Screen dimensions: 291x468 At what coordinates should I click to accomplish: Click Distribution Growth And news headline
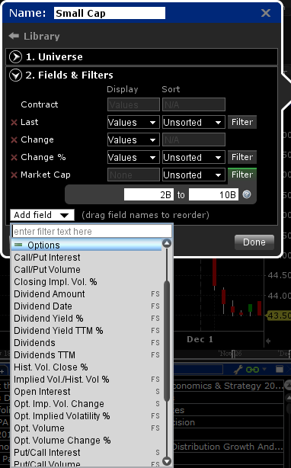pyautogui.click(x=228, y=447)
